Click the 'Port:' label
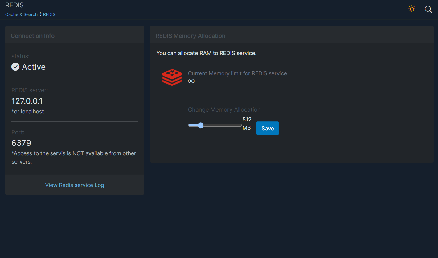Viewport: 438px width, 258px height. tap(18, 132)
